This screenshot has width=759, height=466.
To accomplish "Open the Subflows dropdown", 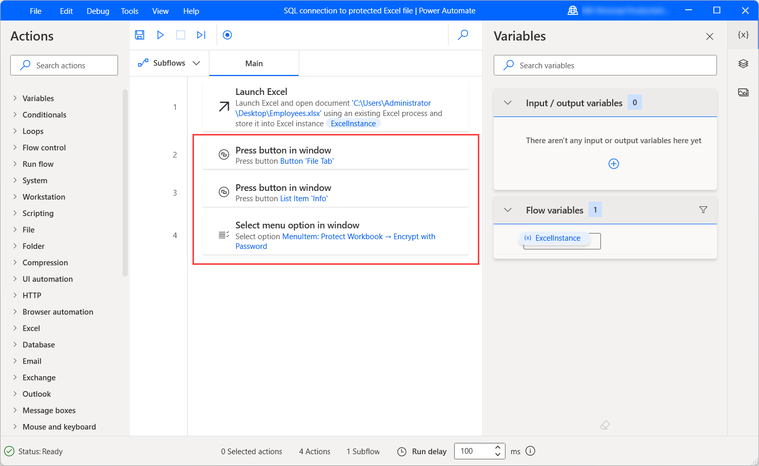I will [169, 63].
